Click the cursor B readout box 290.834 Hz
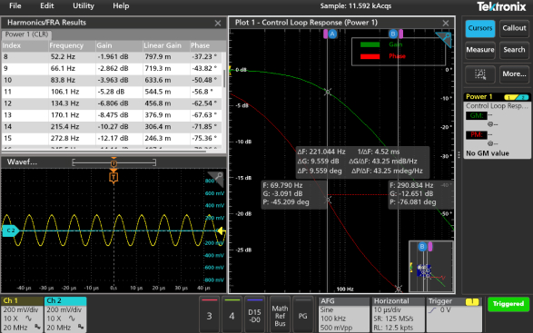This screenshot has width=533, height=333. [x=420, y=194]
